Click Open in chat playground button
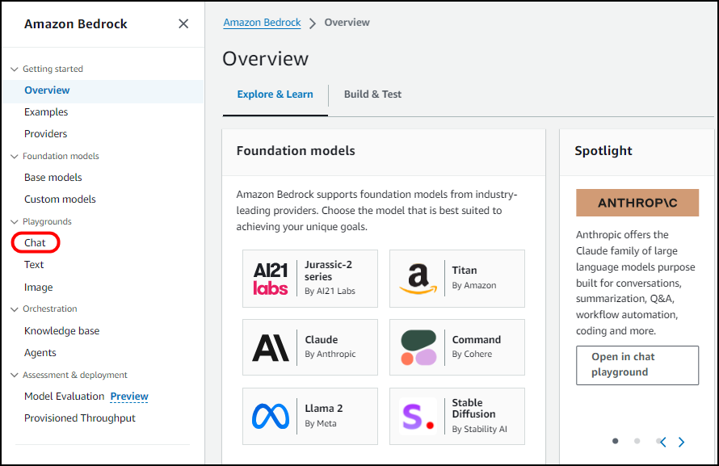 637,366
